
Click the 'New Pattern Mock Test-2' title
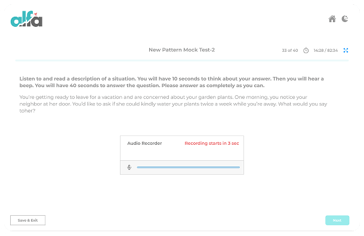point(181,50)
